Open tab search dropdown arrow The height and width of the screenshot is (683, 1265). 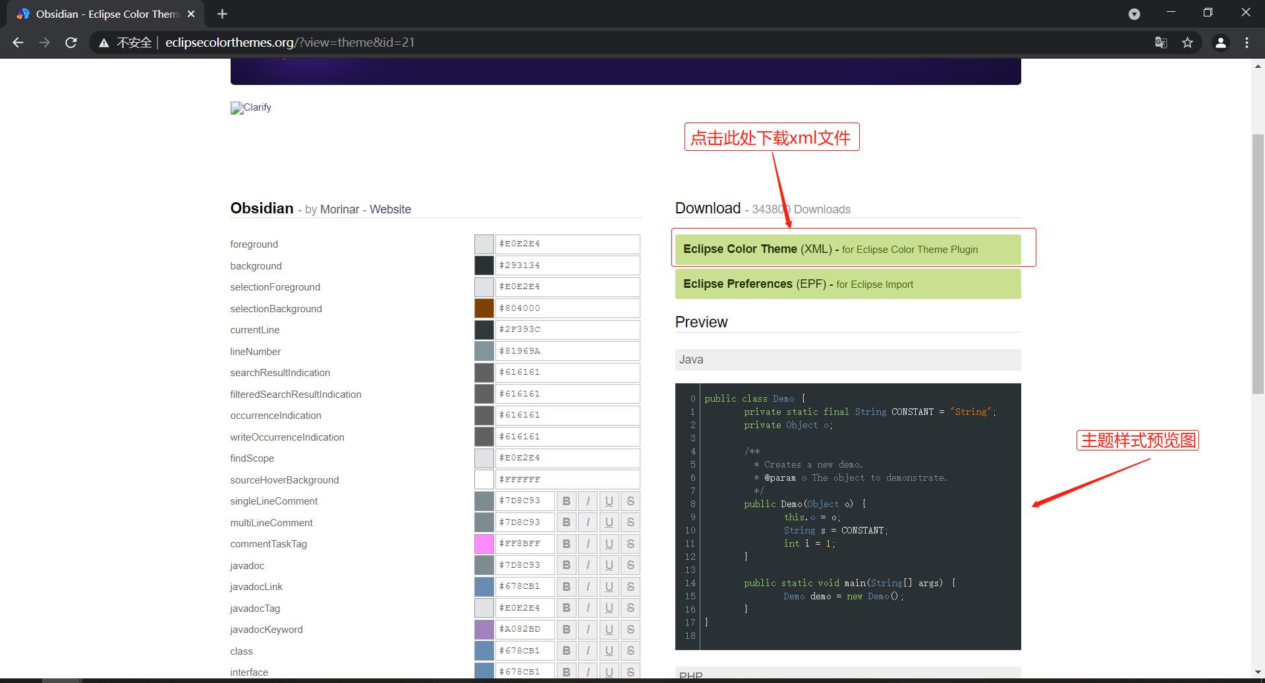click(x=1134, y=14)
